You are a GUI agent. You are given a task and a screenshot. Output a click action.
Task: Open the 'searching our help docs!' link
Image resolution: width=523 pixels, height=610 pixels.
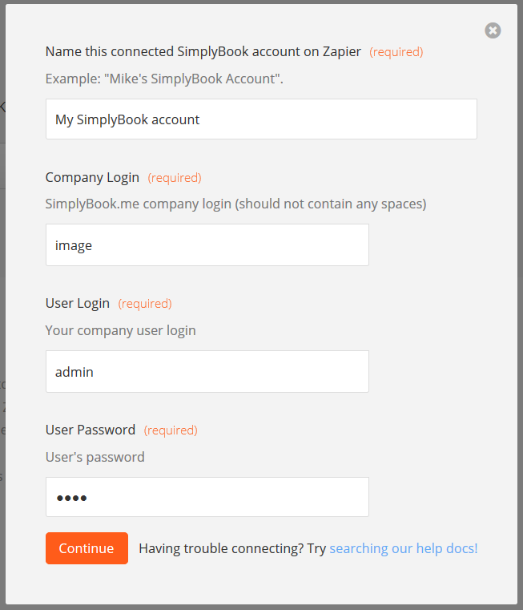pos(403,548)
